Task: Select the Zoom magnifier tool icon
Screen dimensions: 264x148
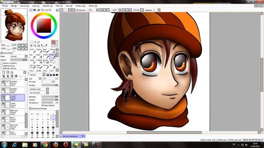Action: click(35, 46)
